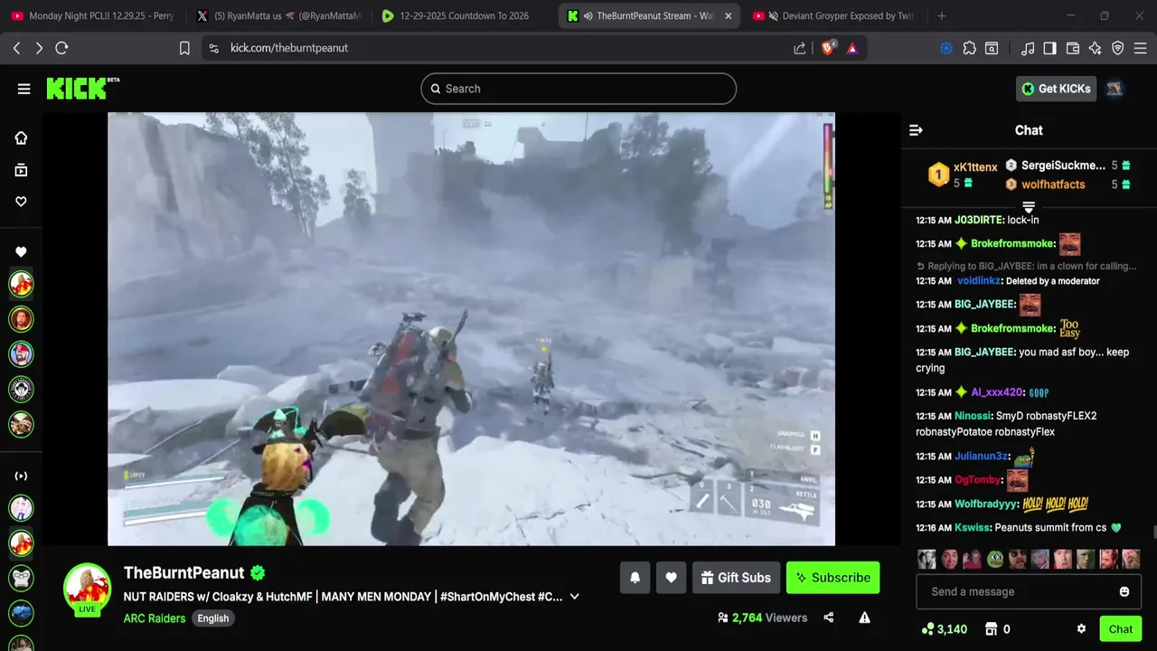Open Browse icon in left sidebar
Image resolution: width=1157 pixels, height=651 pixels.
pos(21,170)
